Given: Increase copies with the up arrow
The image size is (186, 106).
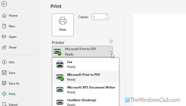Looking at the screenshot, I should [106, 15].
